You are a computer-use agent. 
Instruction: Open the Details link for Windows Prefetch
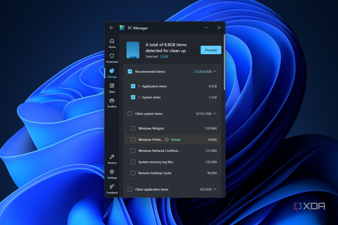pos(175,139)
